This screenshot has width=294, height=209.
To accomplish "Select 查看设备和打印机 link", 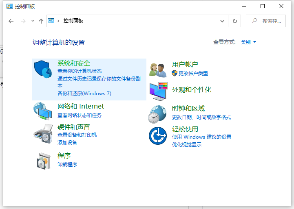I will [x=77, y=135].
